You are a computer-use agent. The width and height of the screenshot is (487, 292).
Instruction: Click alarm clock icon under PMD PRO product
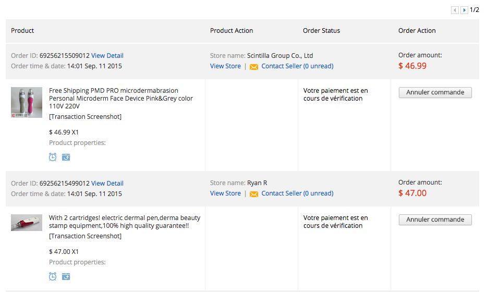[x=53, y=157]
